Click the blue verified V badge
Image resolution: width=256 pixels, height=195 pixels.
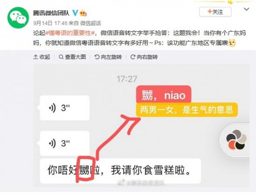[x=75, y=13]
